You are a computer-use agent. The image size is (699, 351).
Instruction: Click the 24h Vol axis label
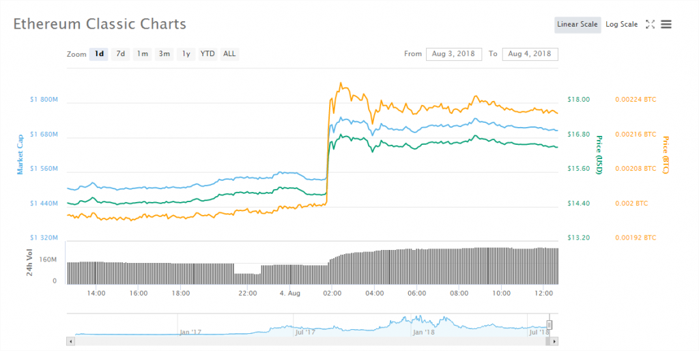(x=30, y=263)
